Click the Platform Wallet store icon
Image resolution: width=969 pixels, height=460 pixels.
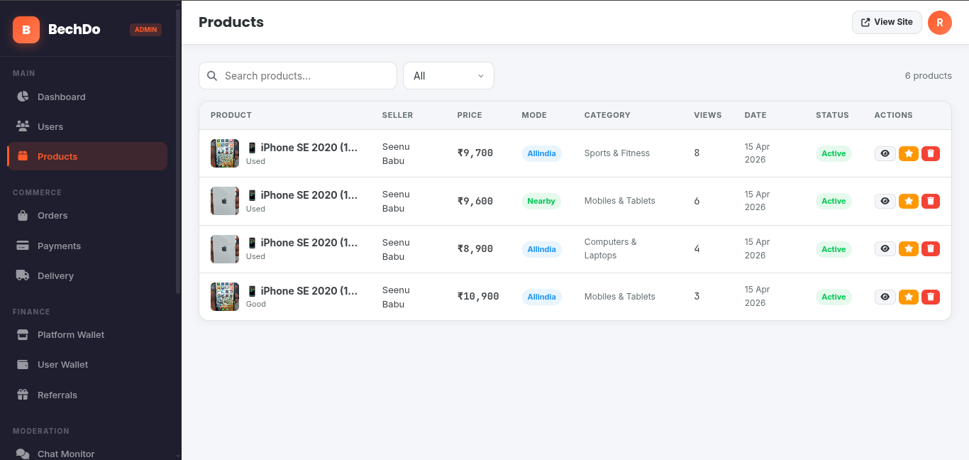[x=23, y=334]
